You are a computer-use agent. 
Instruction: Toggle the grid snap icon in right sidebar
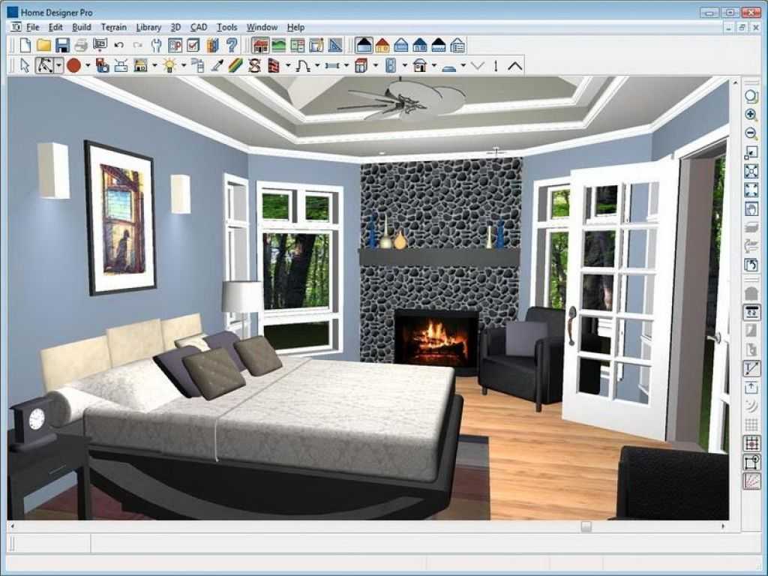click(x=751, y=443)
